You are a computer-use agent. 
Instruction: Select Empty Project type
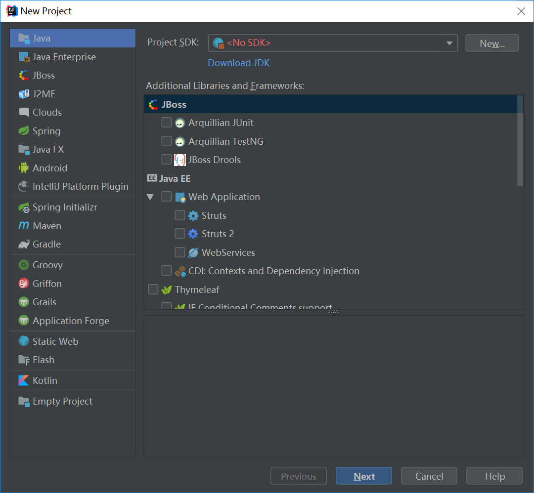click(x=73, y=402)
